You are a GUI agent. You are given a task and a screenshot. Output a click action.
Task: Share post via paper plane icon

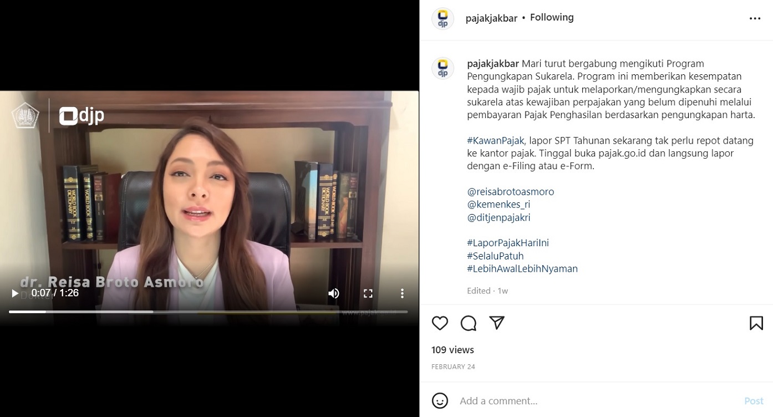(x=497, y=323)
